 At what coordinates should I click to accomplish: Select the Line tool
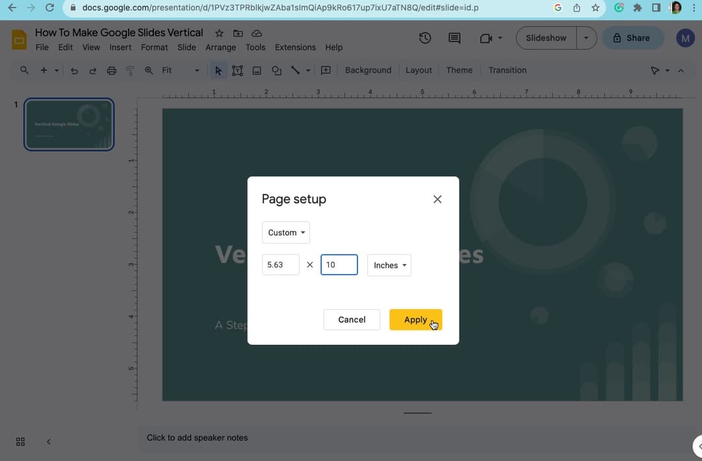coord(295,70)
